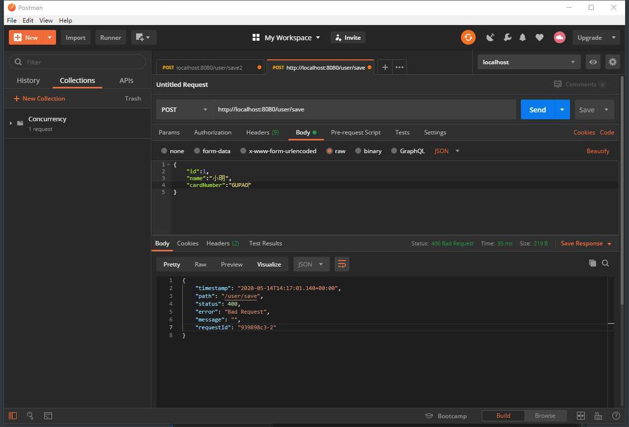Change the raw body JSON type dropdown

click(x=447, y=151)
